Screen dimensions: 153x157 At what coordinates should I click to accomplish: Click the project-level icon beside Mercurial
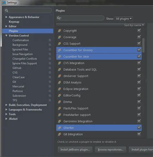click(x=50, y=87)
